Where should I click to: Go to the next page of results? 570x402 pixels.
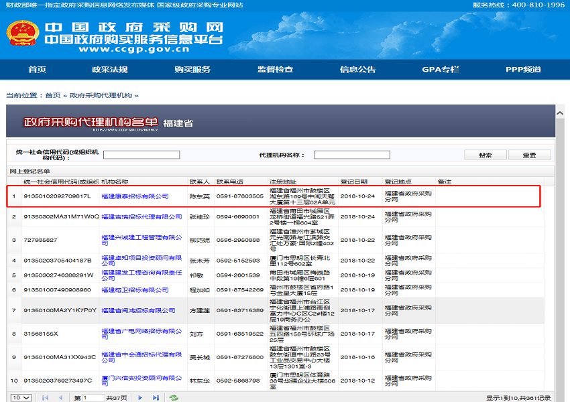coord(140,397)
